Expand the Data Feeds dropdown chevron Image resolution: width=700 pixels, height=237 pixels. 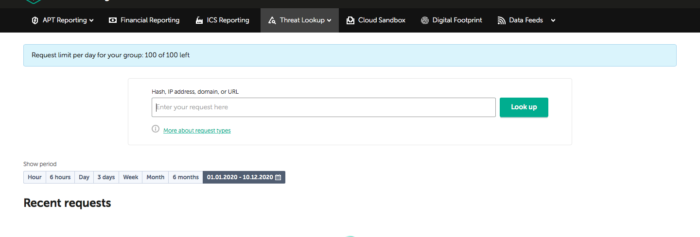[553, 20]
